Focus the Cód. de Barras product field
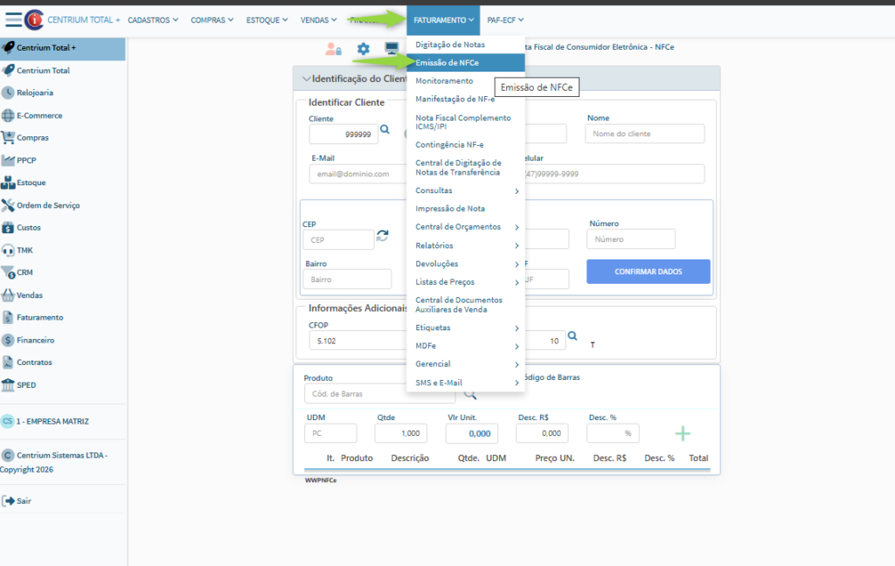This screenshot has width=895, height=566. (x=379, y=394)
